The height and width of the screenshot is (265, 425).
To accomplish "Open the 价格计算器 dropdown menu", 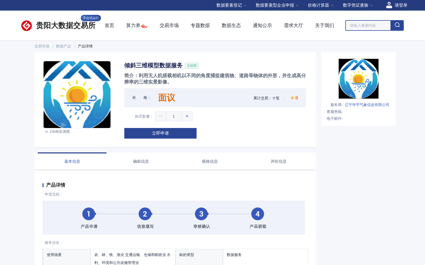I will (x=321, y=5).
